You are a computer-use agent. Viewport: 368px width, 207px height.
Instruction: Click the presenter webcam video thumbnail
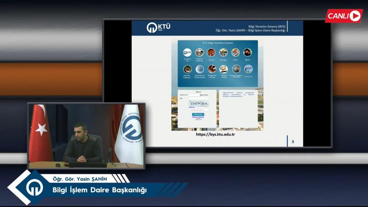coord(86,136)
